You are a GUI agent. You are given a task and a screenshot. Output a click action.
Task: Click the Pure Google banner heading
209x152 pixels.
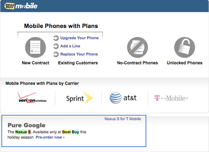[x=27, y=125]
